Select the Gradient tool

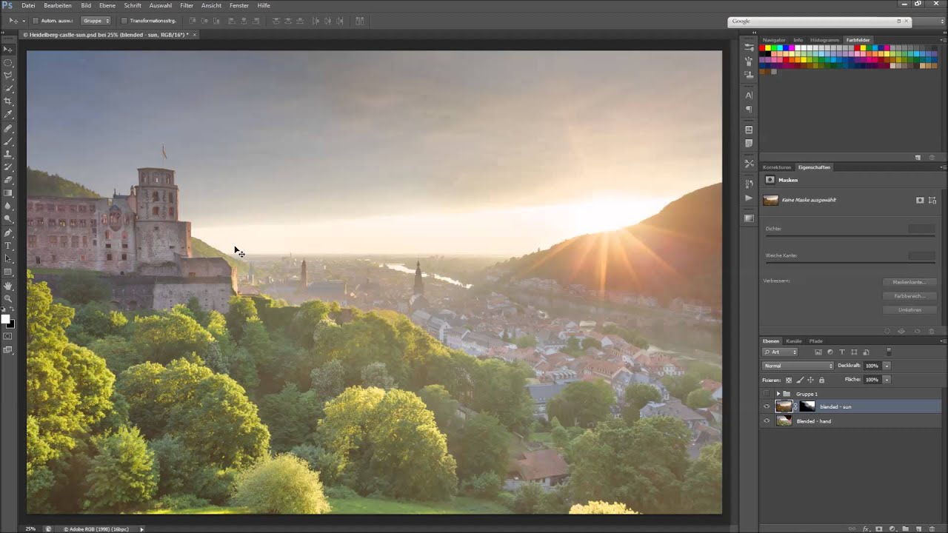click(x=8, y=193)
